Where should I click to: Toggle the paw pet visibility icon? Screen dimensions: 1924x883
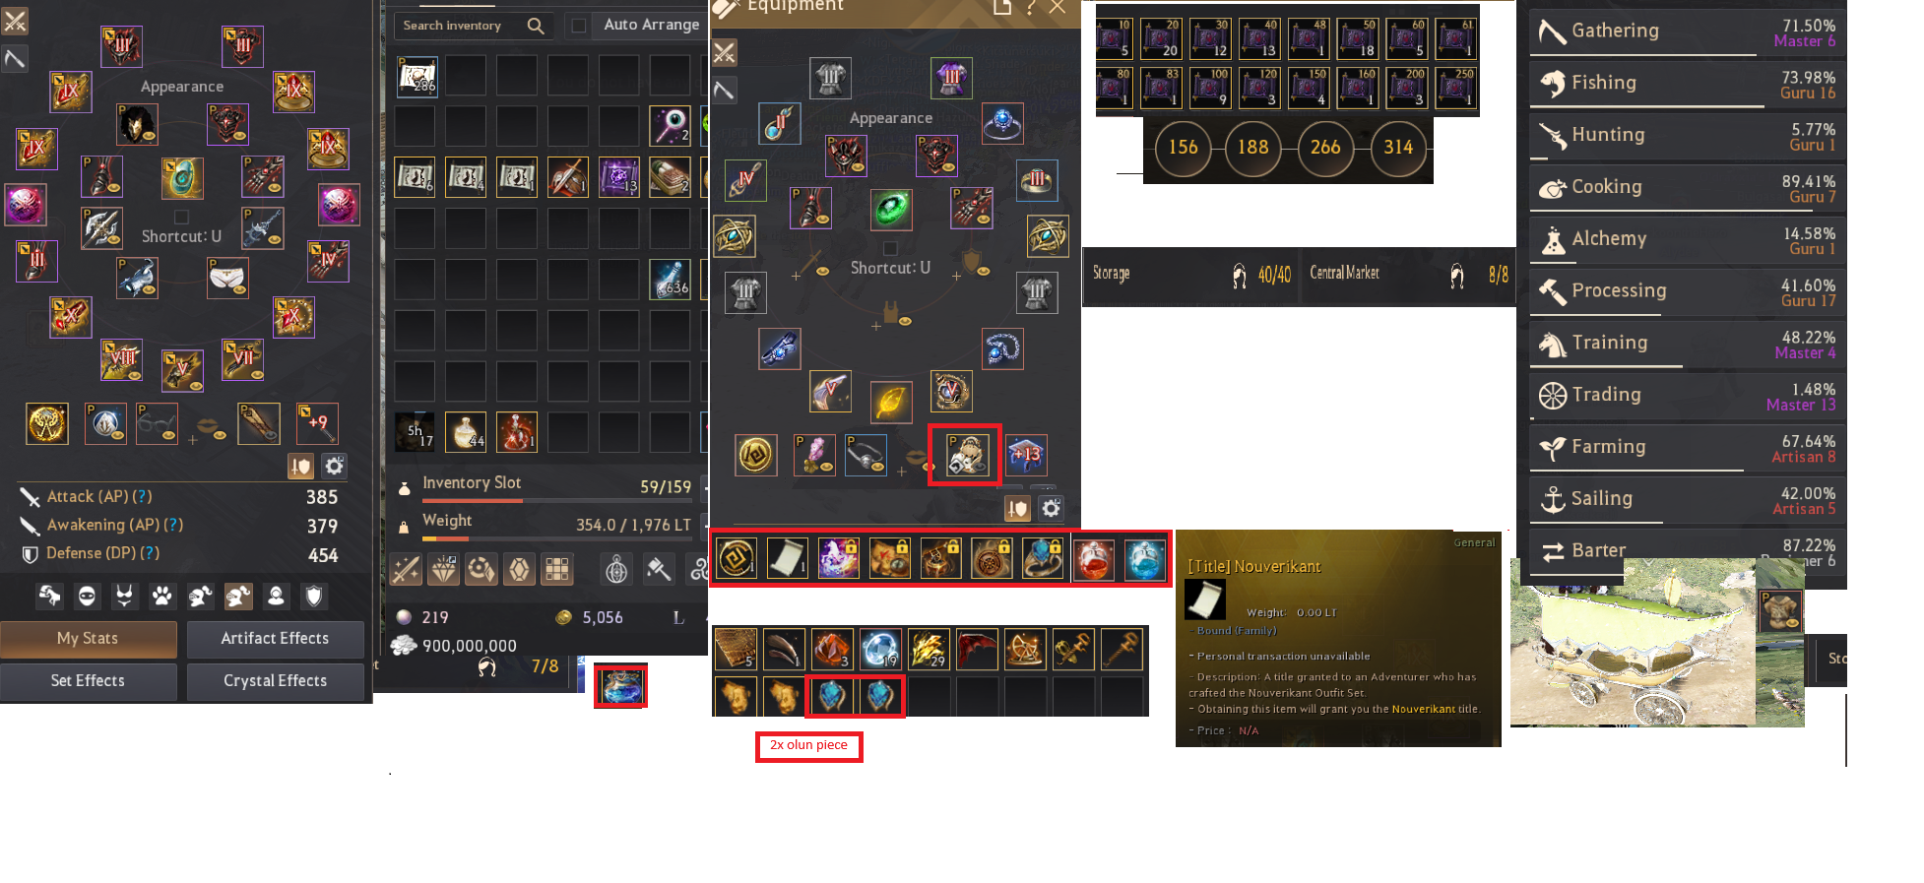tap(162, 596)
